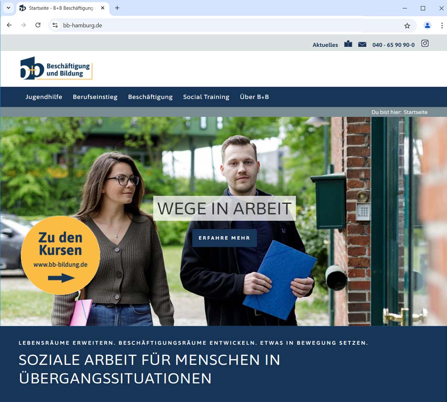The height and width of the screenshot is (402, 447).
Task: Click the WEGE IN ARBEIT headline
Action: pos(224,208)
